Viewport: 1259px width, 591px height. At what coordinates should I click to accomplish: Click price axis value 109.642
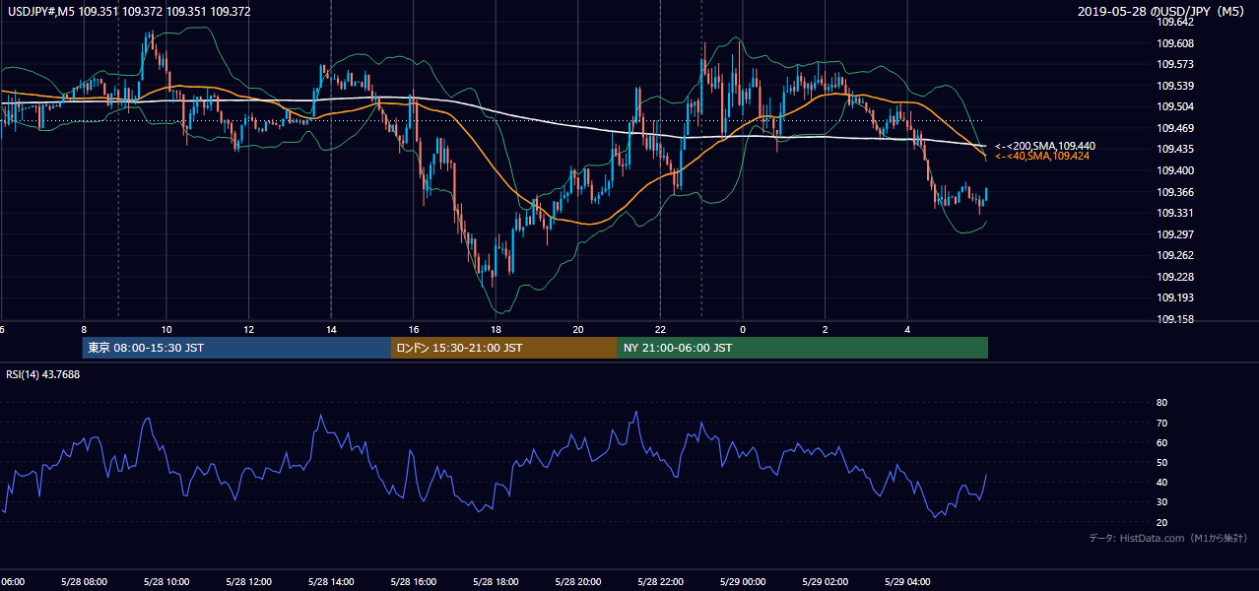click(1175, 22)
